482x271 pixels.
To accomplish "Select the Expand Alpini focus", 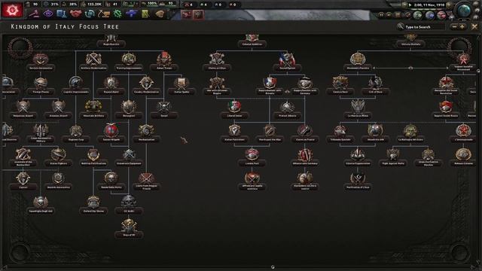I will [111, 86].
